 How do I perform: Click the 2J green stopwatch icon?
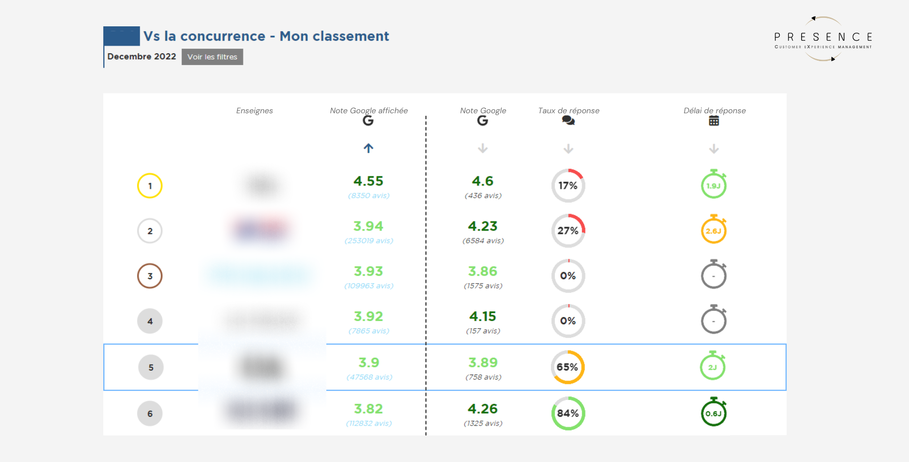[x=713, y=366]
